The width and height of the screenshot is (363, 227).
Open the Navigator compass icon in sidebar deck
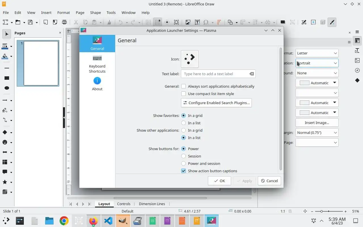pos(357,70)
